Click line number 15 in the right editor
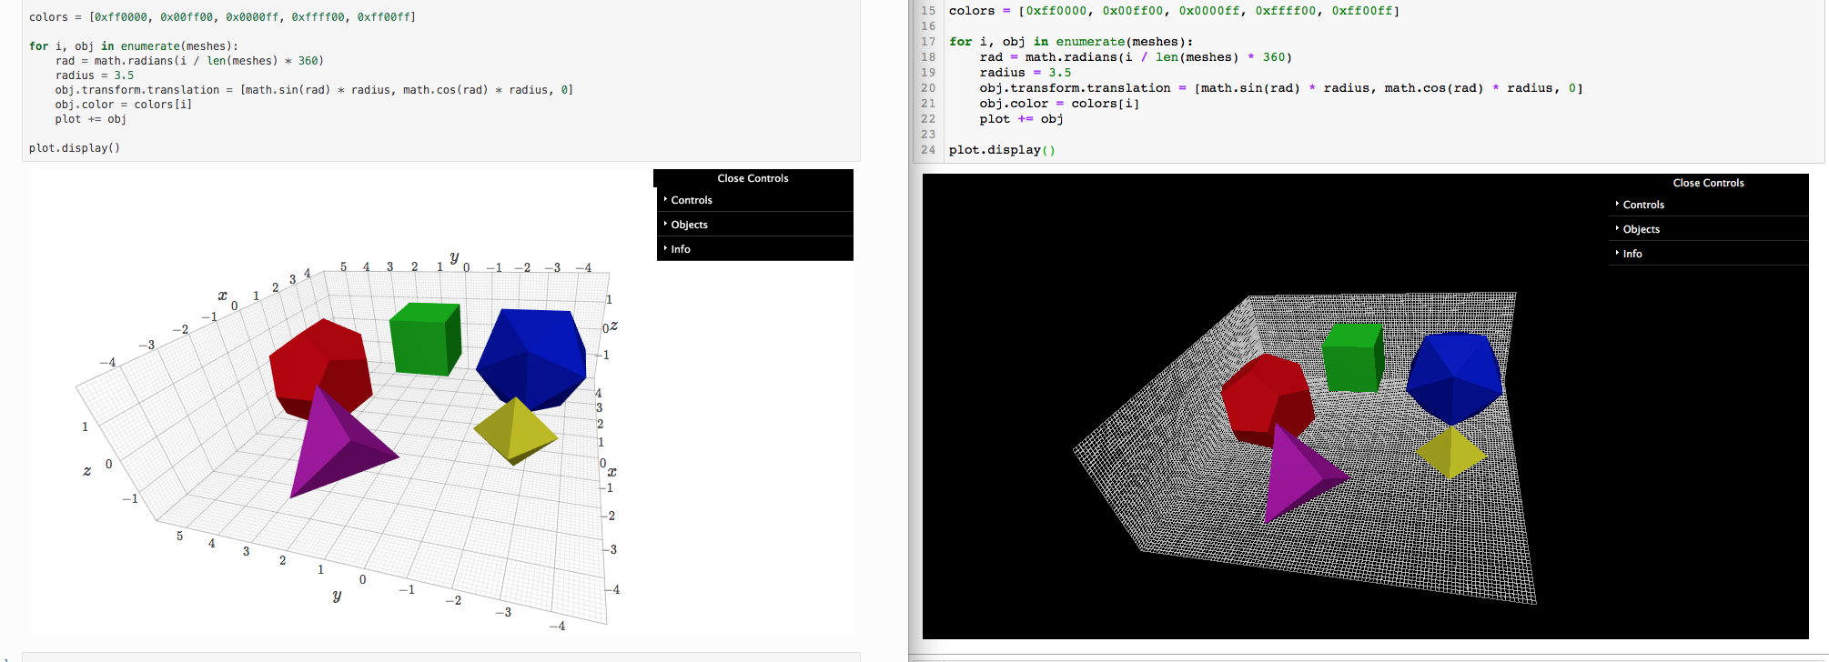 click(x=928, y=11)
